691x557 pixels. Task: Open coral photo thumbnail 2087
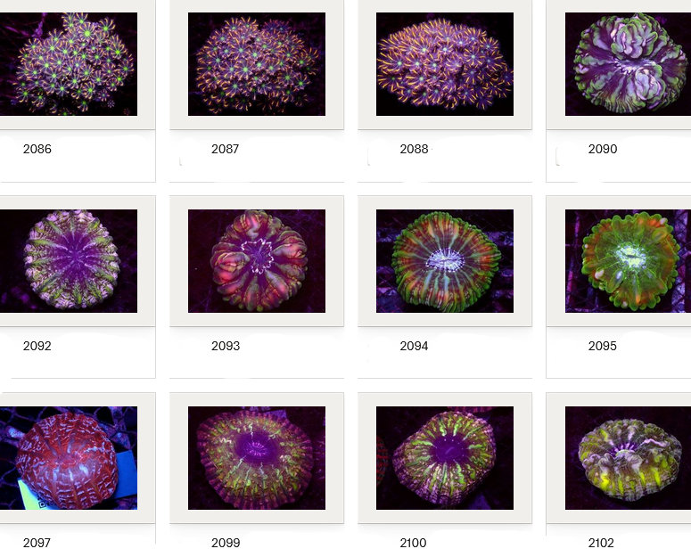pyautogui.click(x=257, y=64)
